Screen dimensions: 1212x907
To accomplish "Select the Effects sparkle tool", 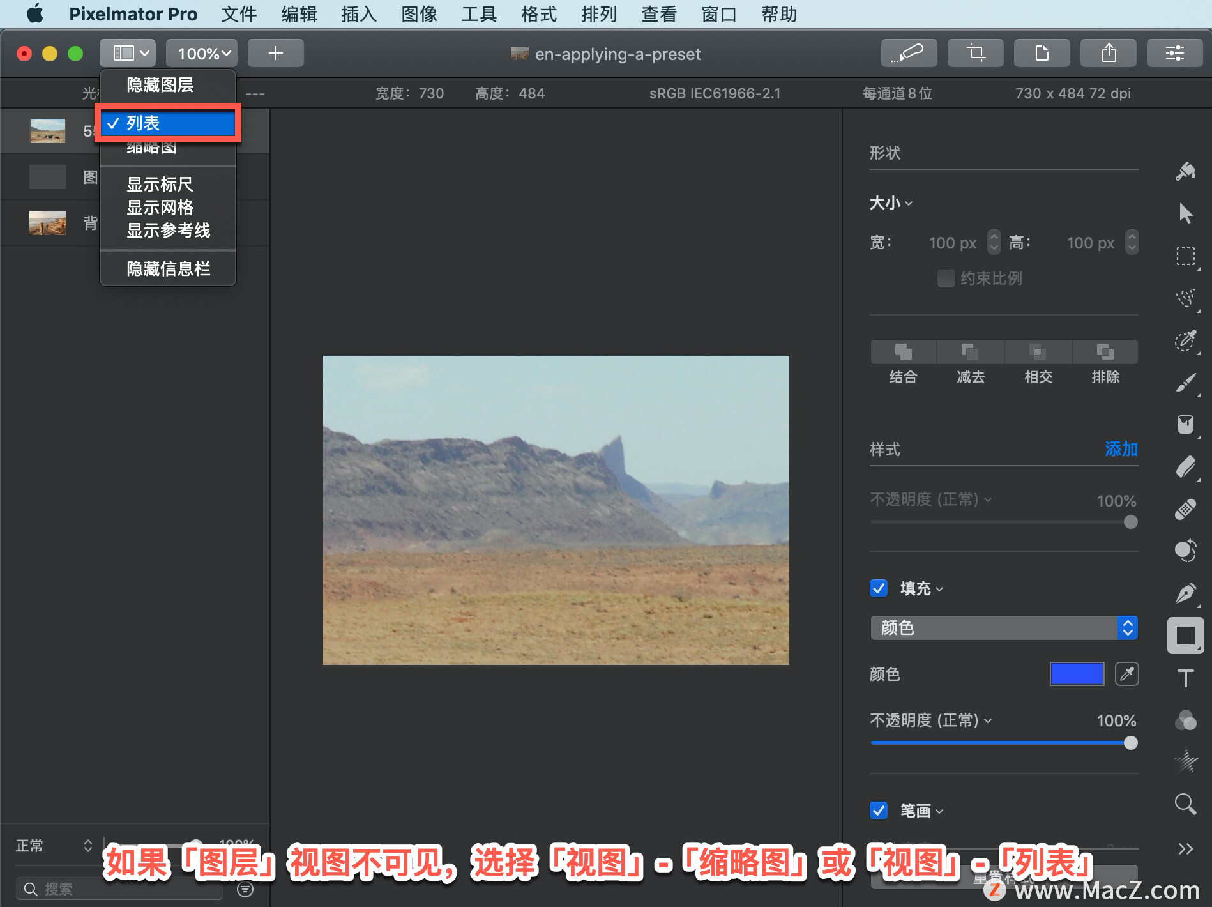I will [1185, 761].
